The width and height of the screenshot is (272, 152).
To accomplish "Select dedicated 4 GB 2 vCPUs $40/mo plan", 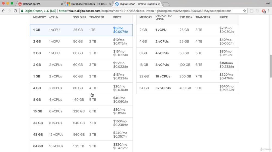I will coord(187,42).
